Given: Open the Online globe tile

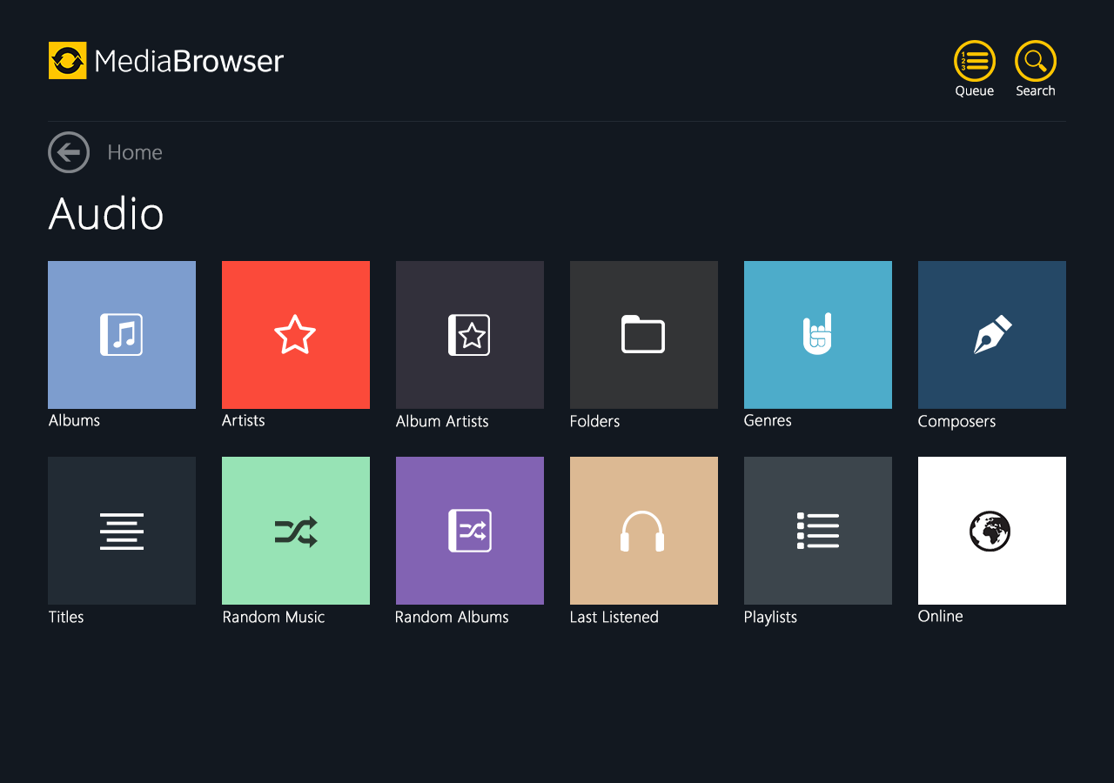Looking at the screenshot, I should click(x=992, y=531).
